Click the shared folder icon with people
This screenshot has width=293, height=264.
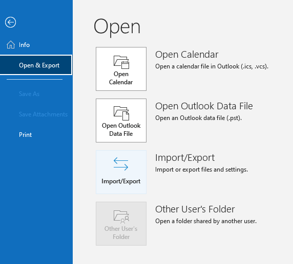tap(121, 217)
